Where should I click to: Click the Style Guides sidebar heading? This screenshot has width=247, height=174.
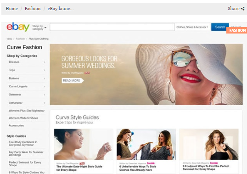(x=17, y=136)
